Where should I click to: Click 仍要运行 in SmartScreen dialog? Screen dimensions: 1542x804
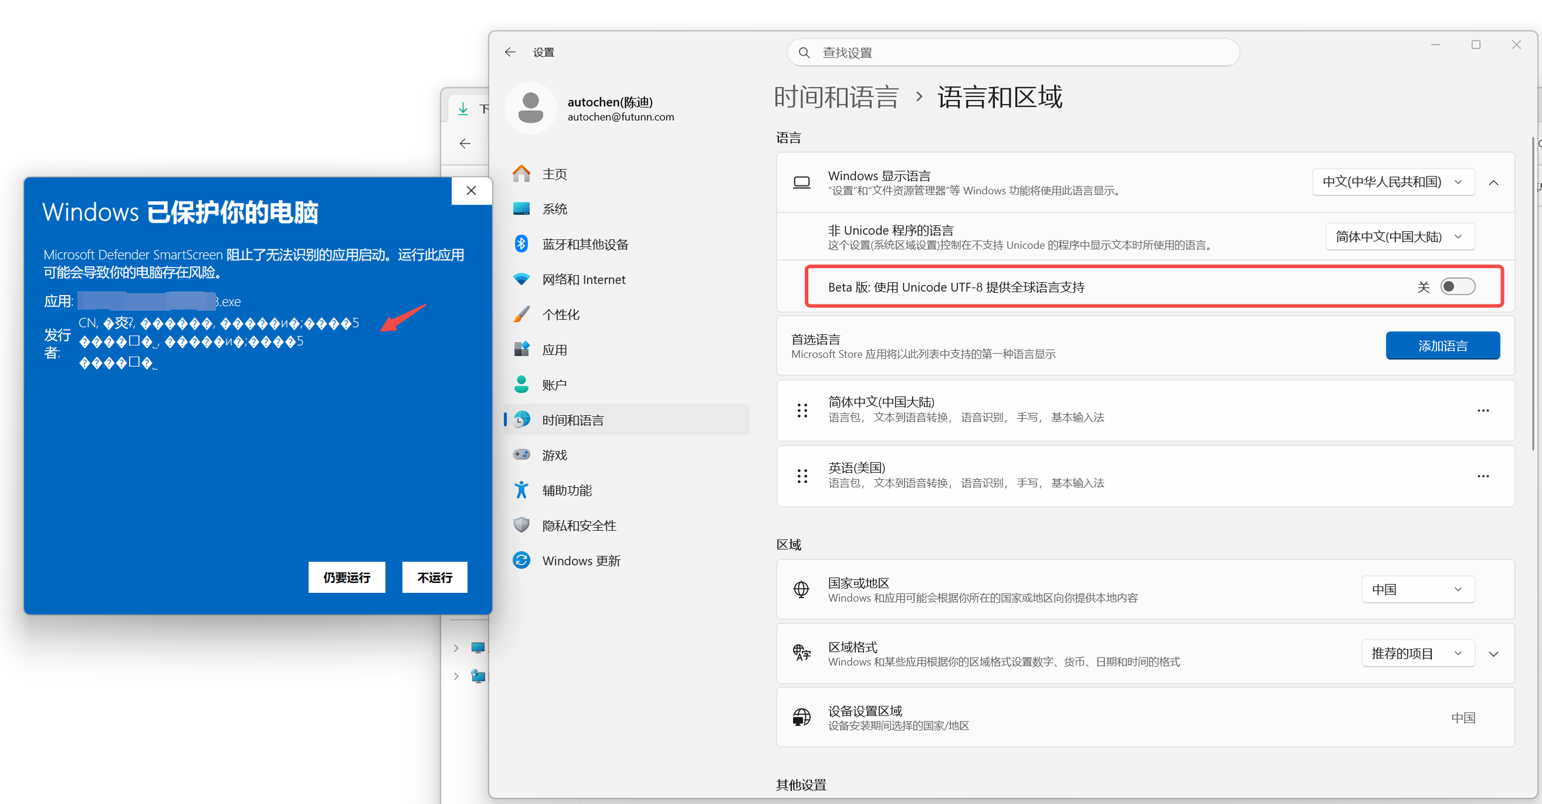[x=346, y=577]
